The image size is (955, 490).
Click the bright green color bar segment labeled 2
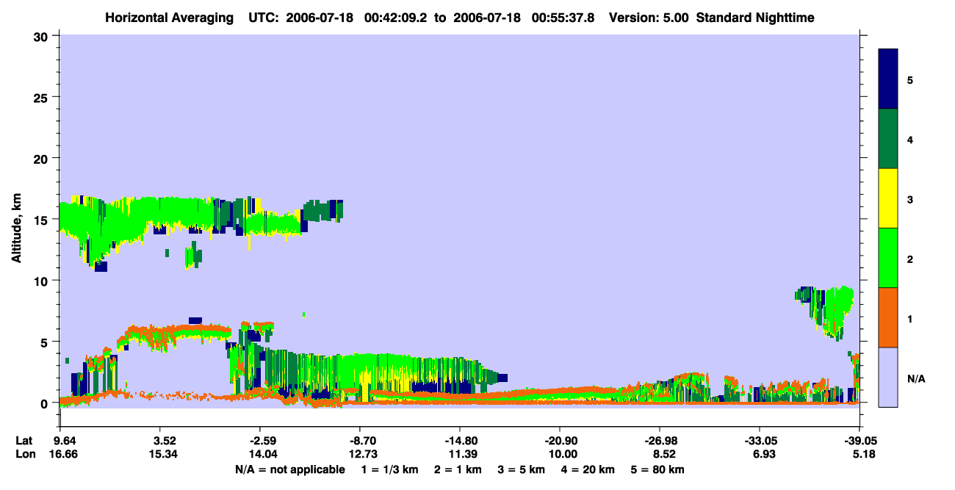coord(888,258)
